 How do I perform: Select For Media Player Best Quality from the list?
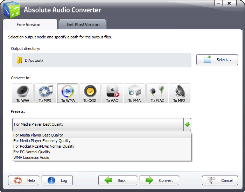coord(102,135)
